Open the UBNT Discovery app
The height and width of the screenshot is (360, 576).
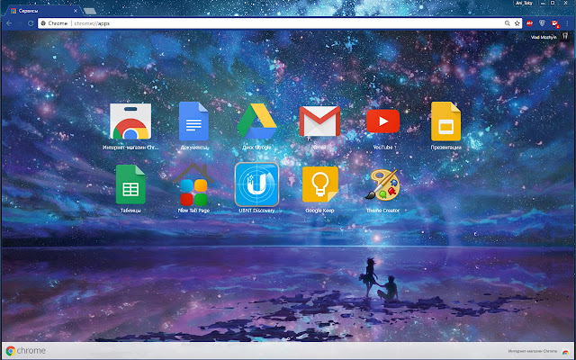click(x=256, y=184)
